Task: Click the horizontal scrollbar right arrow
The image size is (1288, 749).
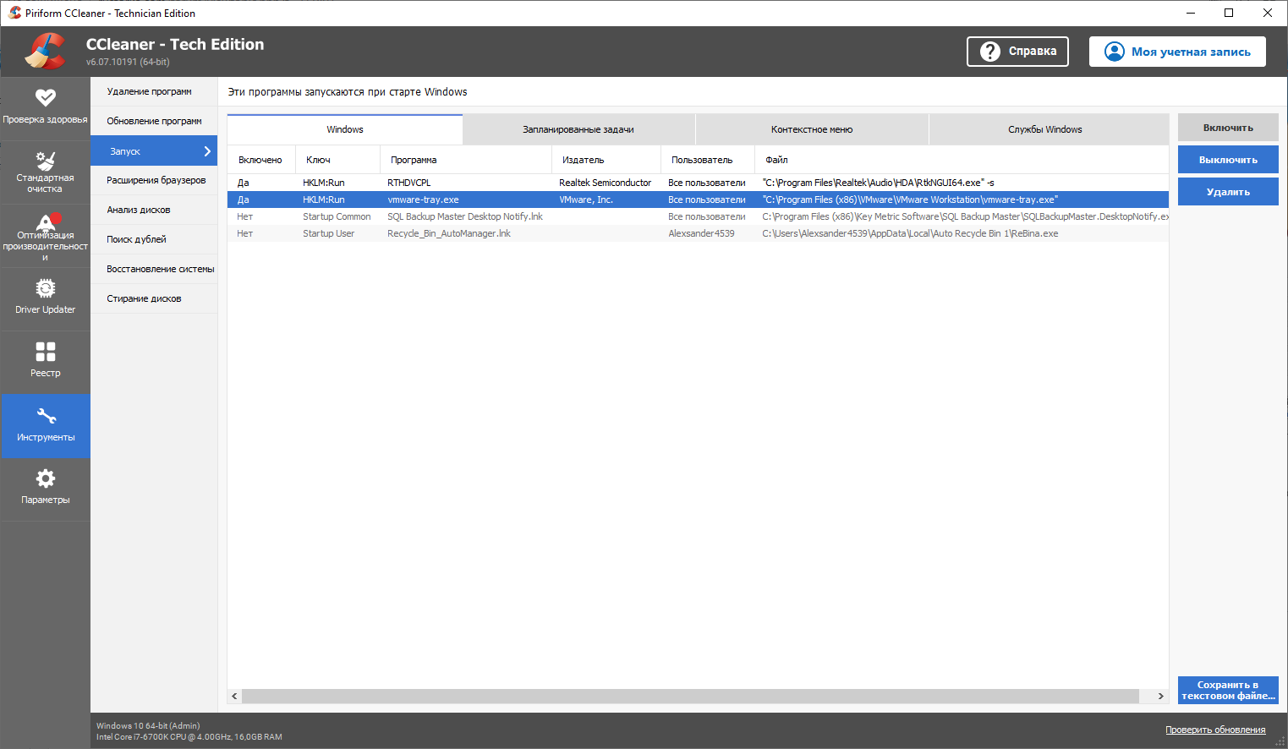Action: point(1160,696)
